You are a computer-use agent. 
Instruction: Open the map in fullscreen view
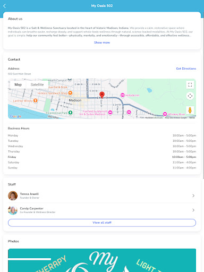(190, 84)
